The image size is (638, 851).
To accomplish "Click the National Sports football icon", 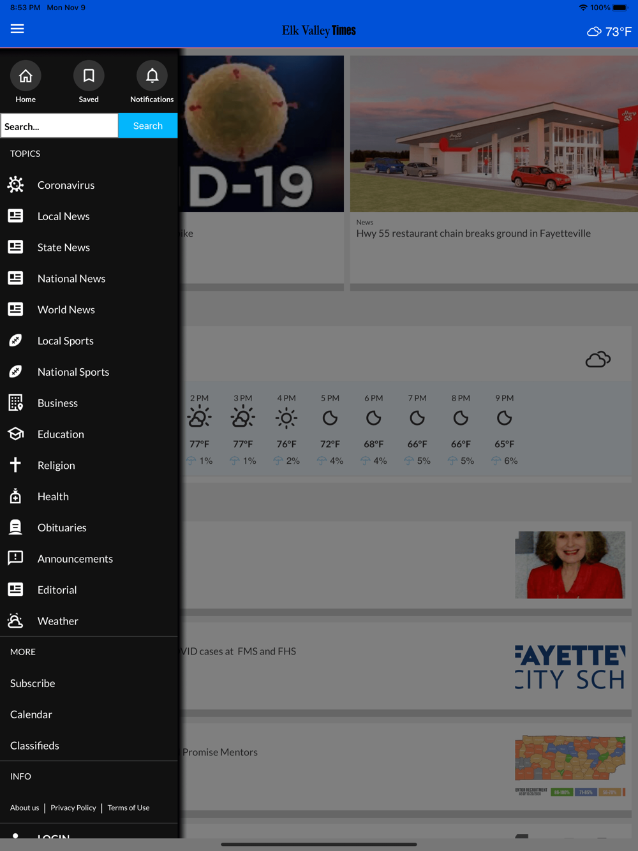I will pyautogui.click(x=15, y=371).
